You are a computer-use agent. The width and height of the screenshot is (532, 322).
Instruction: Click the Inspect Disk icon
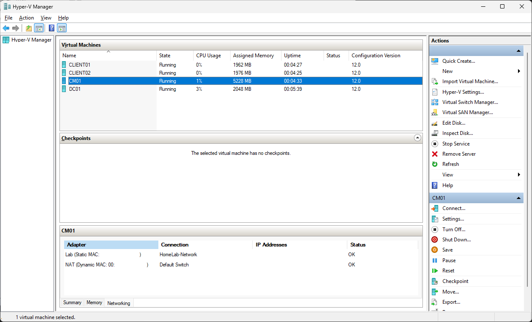[x=435, y=133]
